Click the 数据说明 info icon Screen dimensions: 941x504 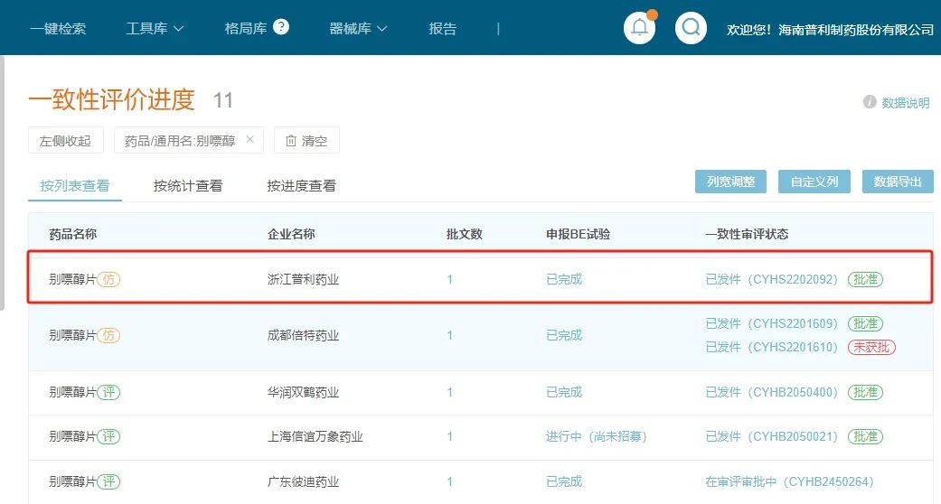tap(870, 102)
